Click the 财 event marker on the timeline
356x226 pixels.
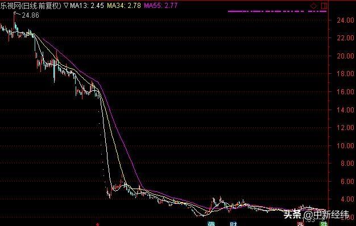click(x=233, y=224)
